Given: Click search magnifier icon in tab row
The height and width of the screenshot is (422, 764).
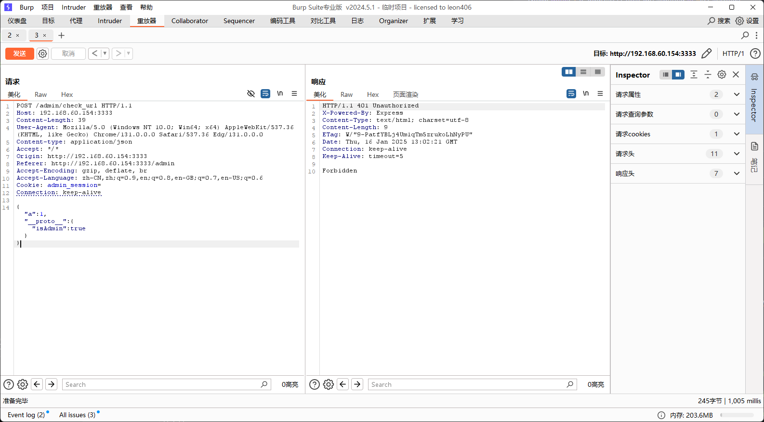Looking at the screenshot, I should [x=745, y=35].
